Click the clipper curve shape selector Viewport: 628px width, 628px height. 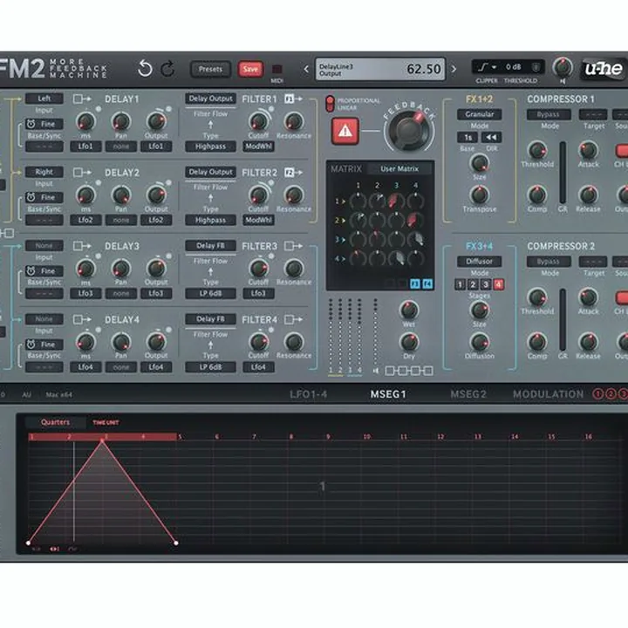click(x=488, y=67)
